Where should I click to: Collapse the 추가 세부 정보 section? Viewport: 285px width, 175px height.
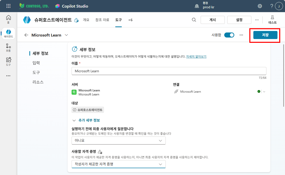click(86, 120)
